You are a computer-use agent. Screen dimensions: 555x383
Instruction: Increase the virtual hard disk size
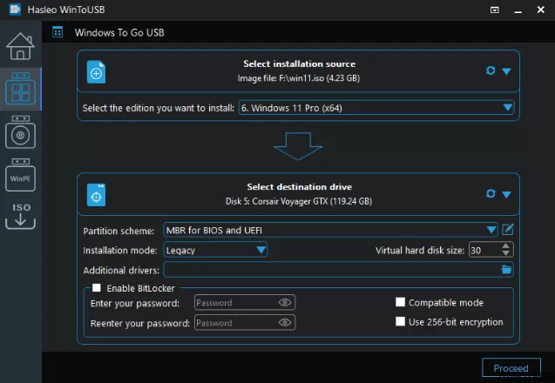(x=507, y=246)
